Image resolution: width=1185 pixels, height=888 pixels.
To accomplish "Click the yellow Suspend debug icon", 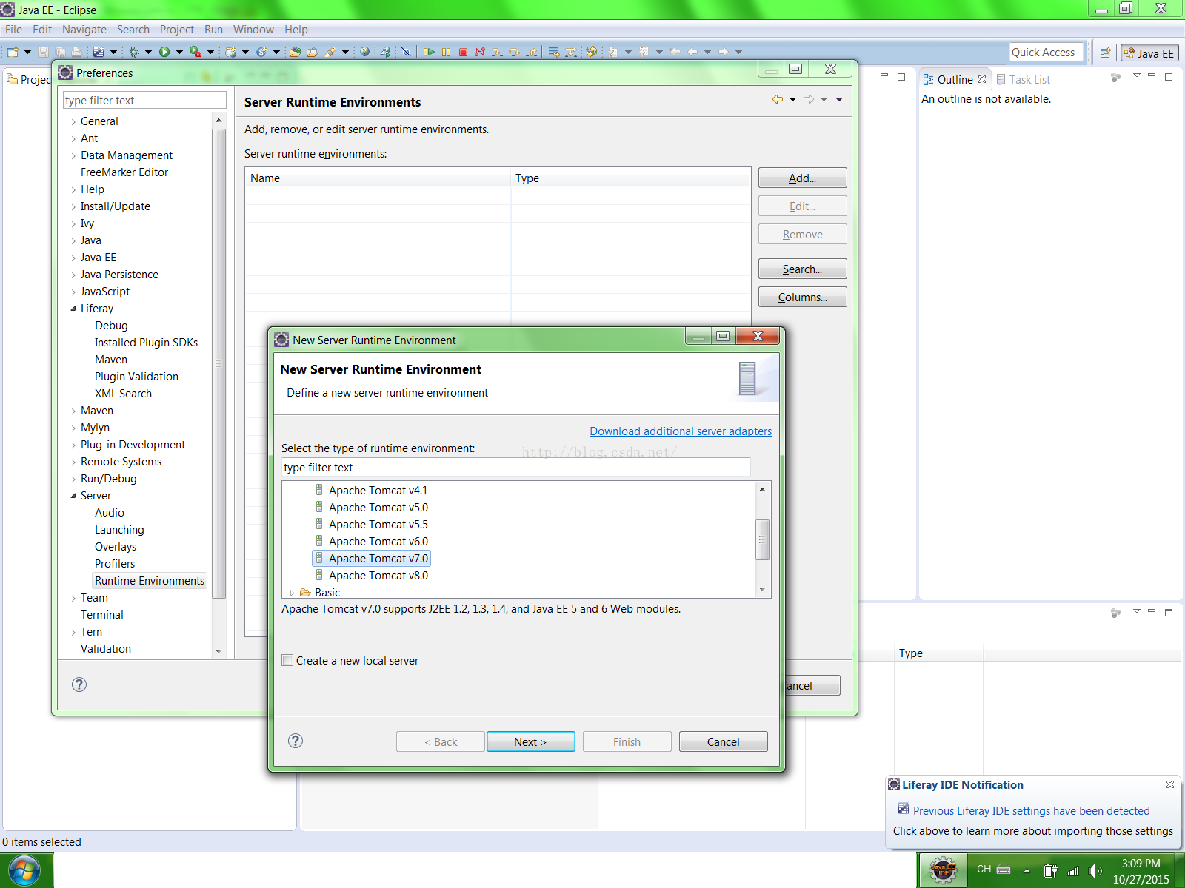I will click(x=446, y=52).
